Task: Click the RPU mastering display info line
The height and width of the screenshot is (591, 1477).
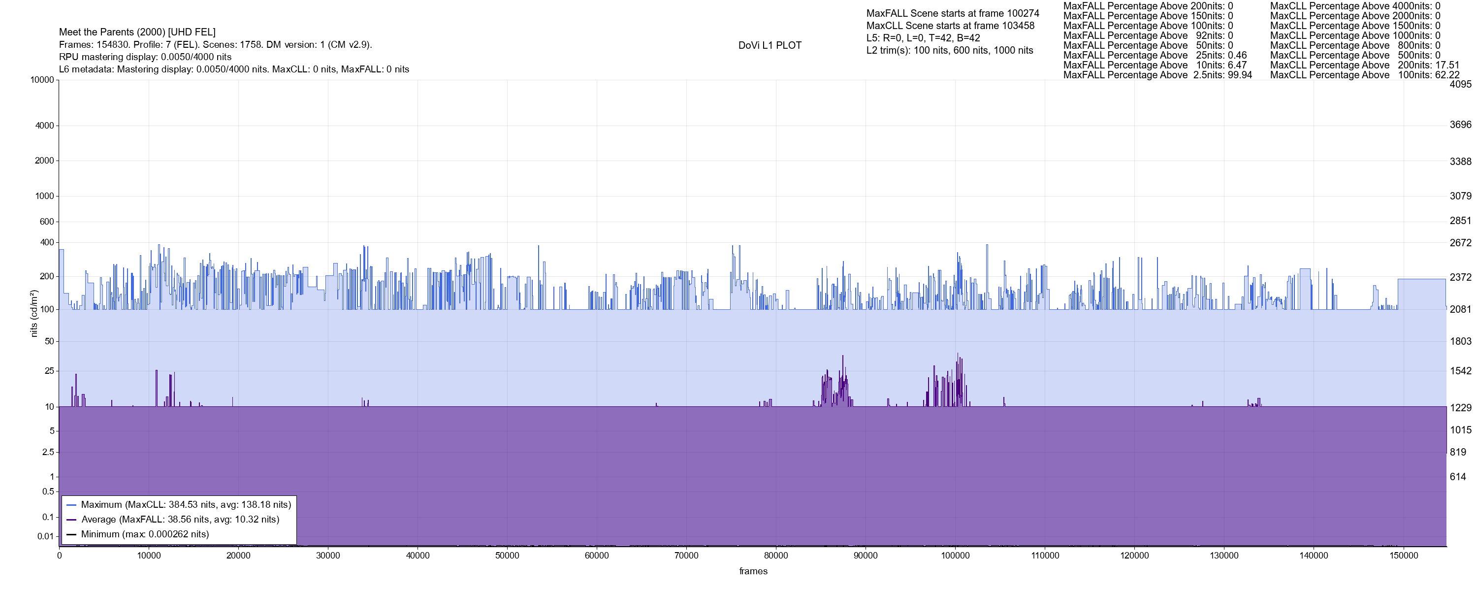Action: point(145,57)
